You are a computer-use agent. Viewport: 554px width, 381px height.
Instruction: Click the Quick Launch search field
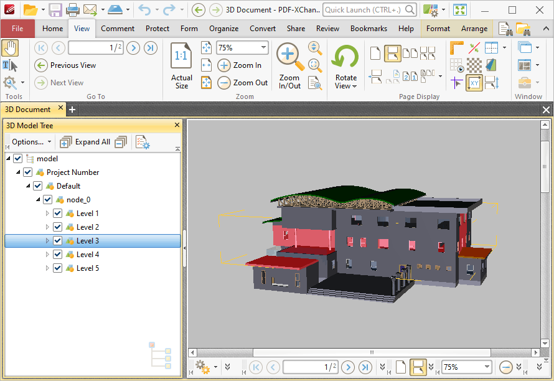364,10
